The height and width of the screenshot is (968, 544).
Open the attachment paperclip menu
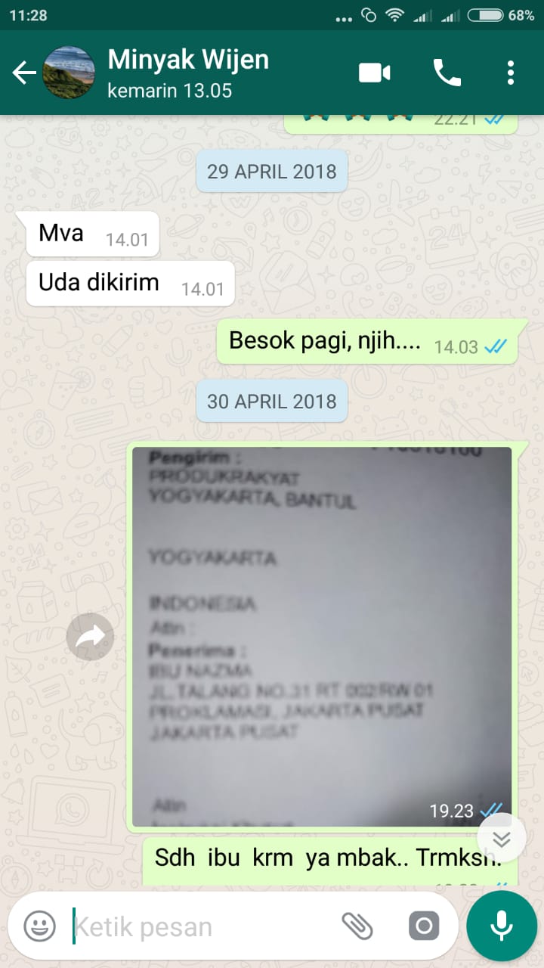[358, 926]
